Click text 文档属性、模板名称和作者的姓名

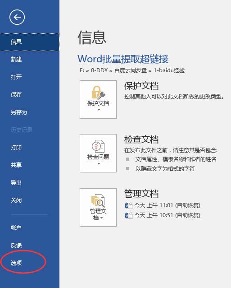point(176,159)
